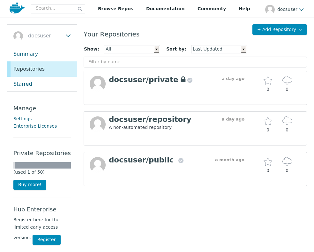
Task: Open the top-right docsuser account menu
Action: click(x=285, y=9)
